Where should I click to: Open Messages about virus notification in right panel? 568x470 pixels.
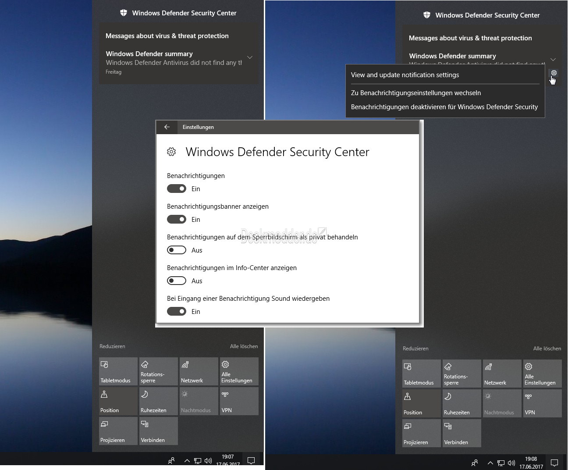pyautogui.click(x=470, y=38)
